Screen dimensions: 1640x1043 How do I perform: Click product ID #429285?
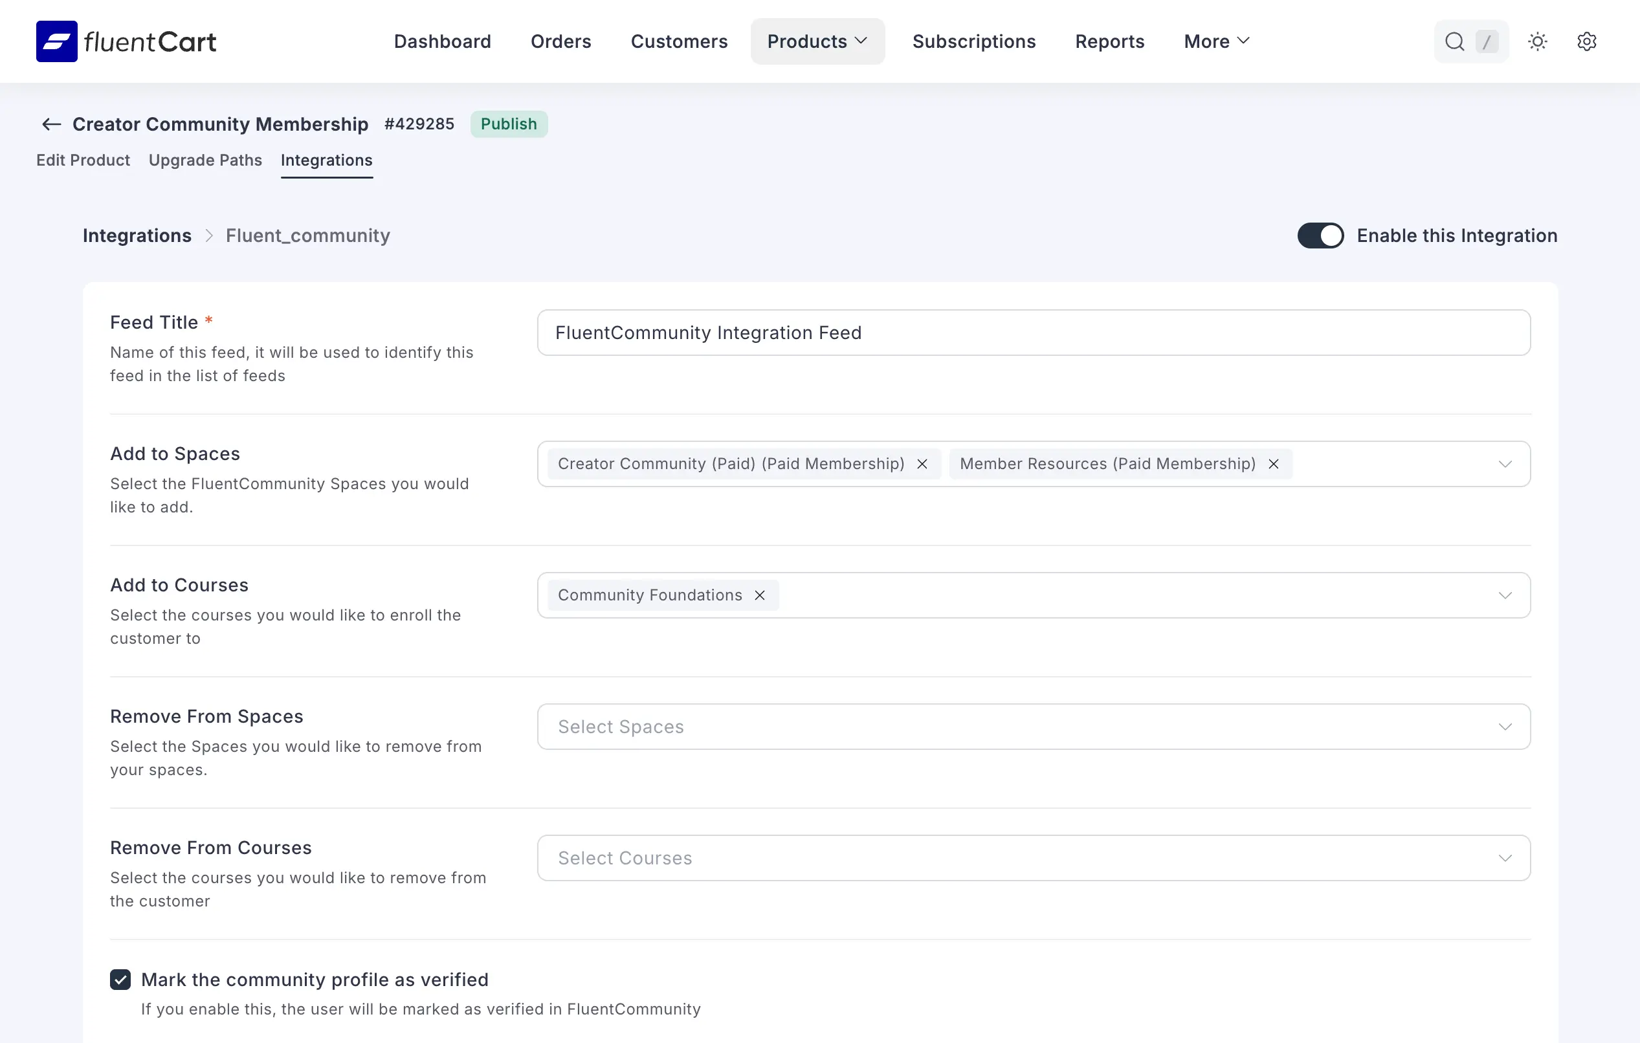tap(419, 124)
